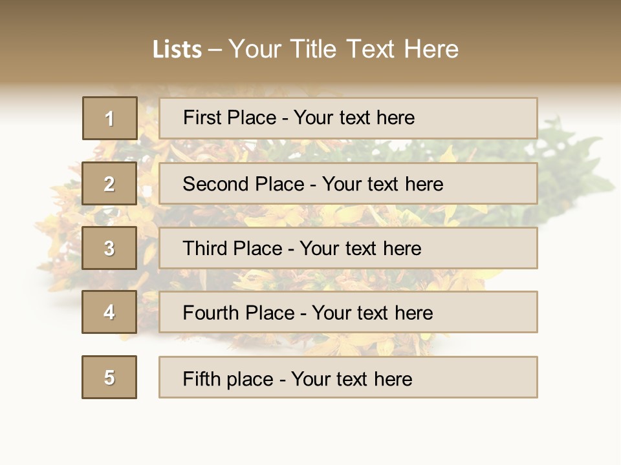Select the number 5 square box
The image size is (621, 465).
109,377
